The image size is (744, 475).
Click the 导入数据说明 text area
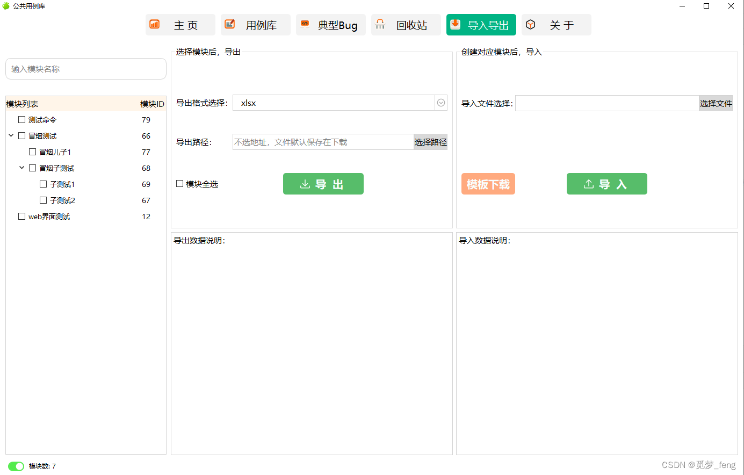(x=597, y=344)
